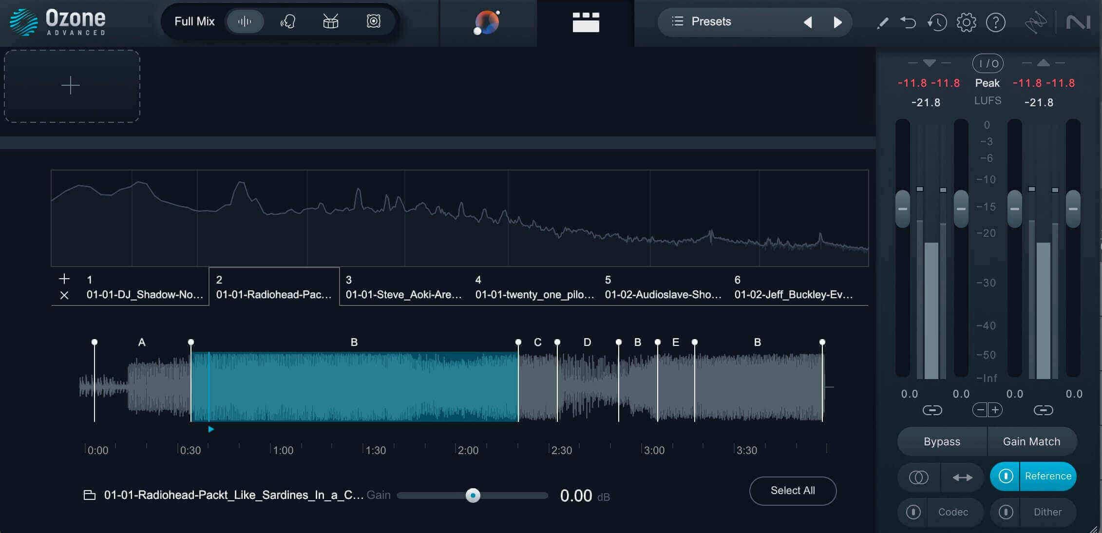Click the left input gain fader handle
This screenshot has height=533, width=1102.
pos(902,209)
